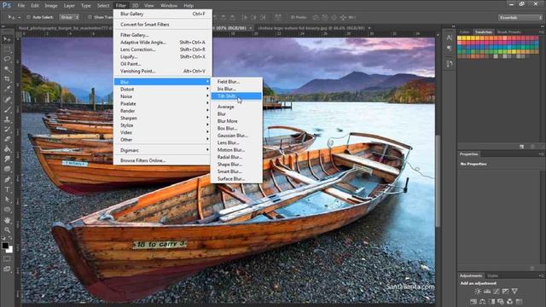Choose Radial Blur from the submenu
The image size is (546, 307).
tap(236, 157)
